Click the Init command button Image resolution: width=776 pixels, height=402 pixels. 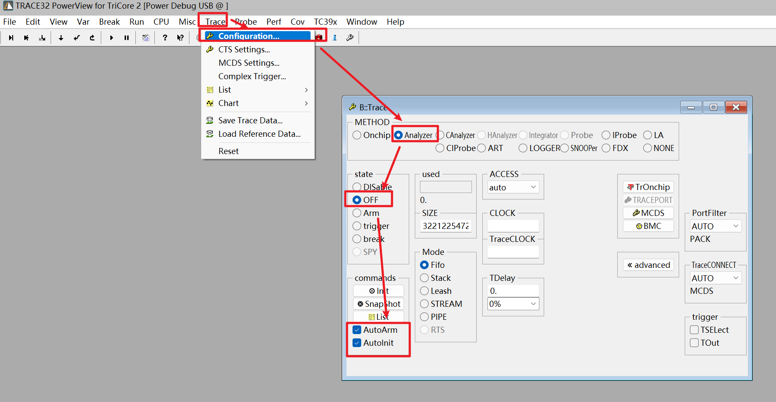[378, 291]
